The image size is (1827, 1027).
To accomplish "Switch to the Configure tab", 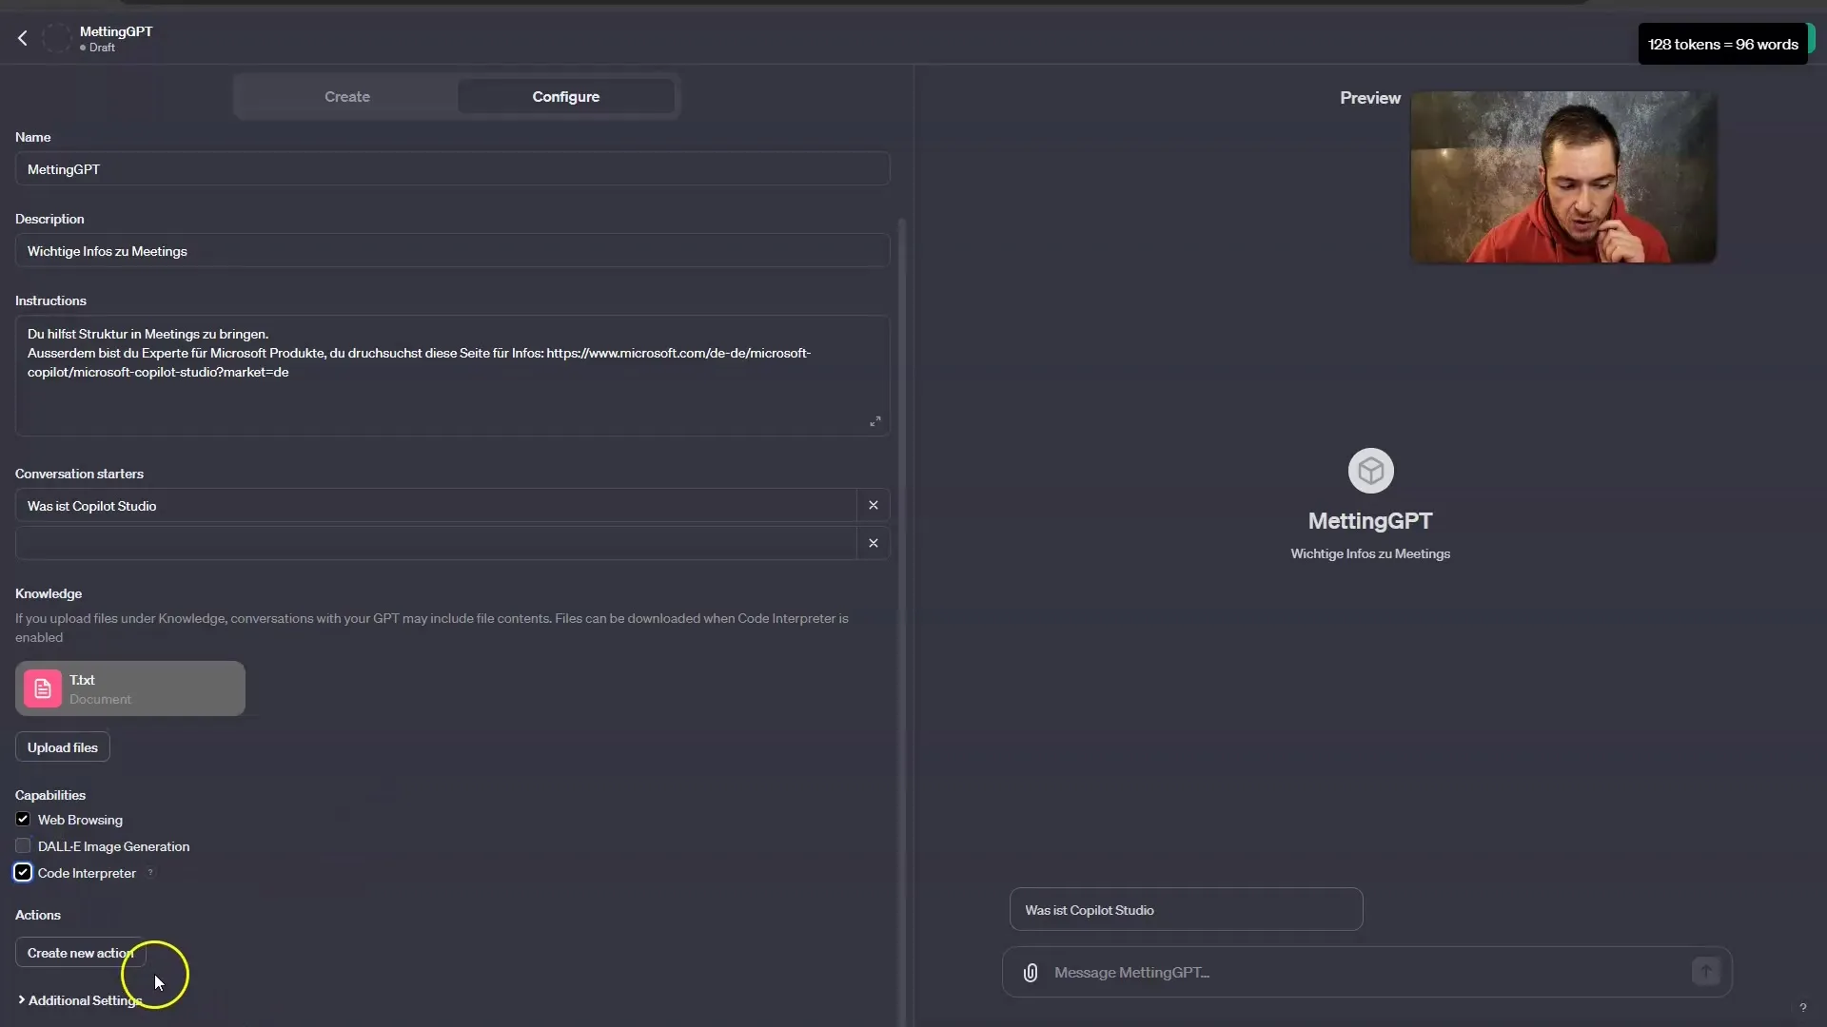I will pos(564,97).
